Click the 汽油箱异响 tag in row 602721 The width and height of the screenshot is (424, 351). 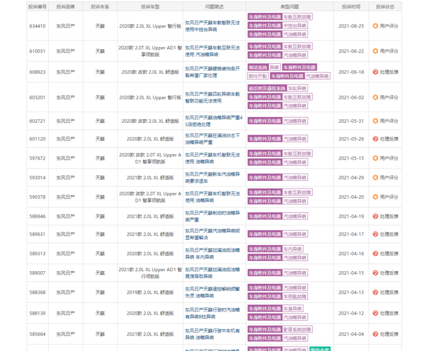tap(295, 121)
